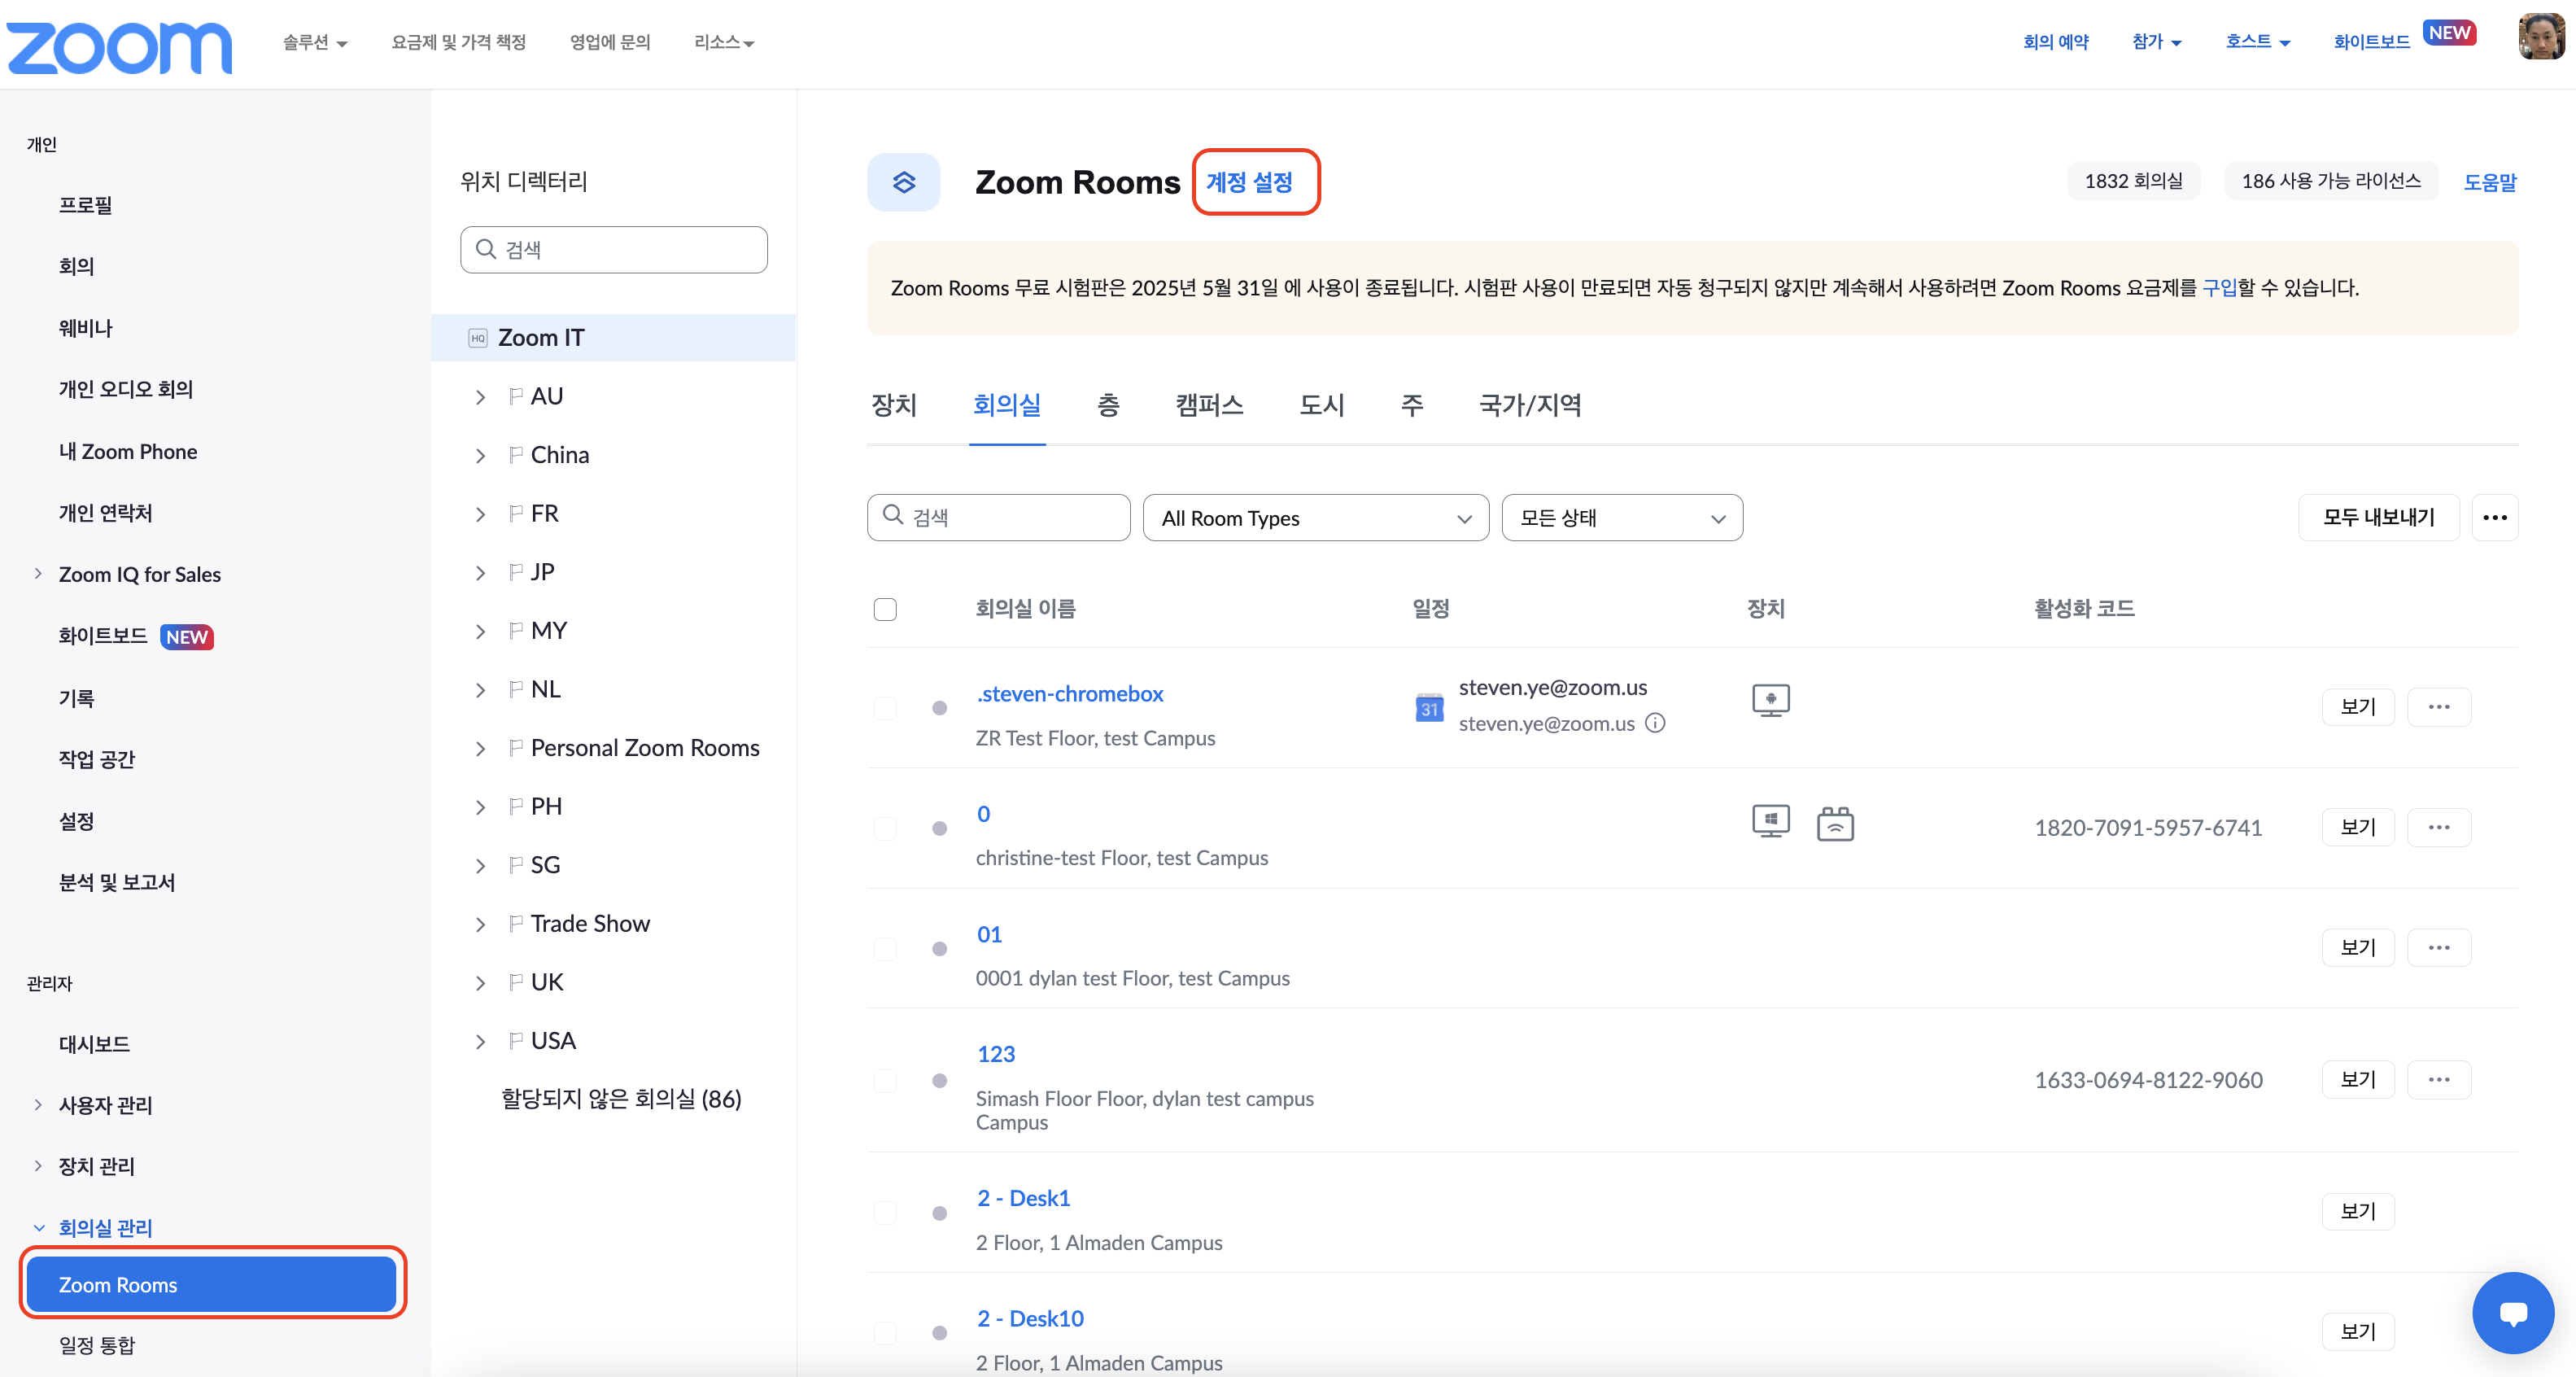Select 할당되지 않은 회의실 (86)
This screenshot has width=2576, height=1377.
(621, 1099)
